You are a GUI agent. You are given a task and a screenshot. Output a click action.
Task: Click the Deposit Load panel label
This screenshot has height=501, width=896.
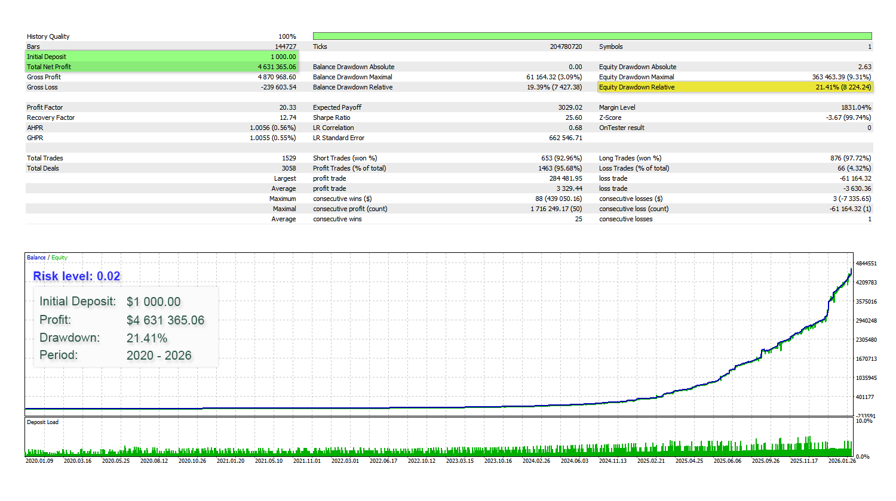coord(42,422)
